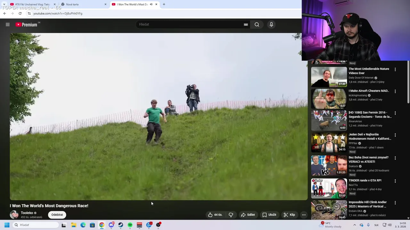
Task: Open Bez Boha život nemá zmysel title
Action: tap(369, 160)
